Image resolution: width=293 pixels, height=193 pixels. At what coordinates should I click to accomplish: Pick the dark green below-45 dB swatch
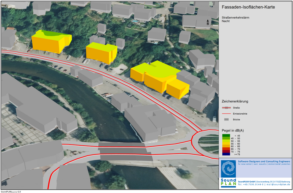(226, 136)
